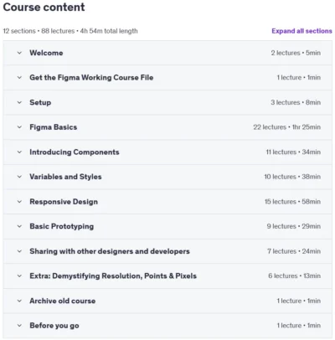Viewport: 335px width, 340px height.
Task: Expand chevron beside Before you go
Action: (19, 326)
